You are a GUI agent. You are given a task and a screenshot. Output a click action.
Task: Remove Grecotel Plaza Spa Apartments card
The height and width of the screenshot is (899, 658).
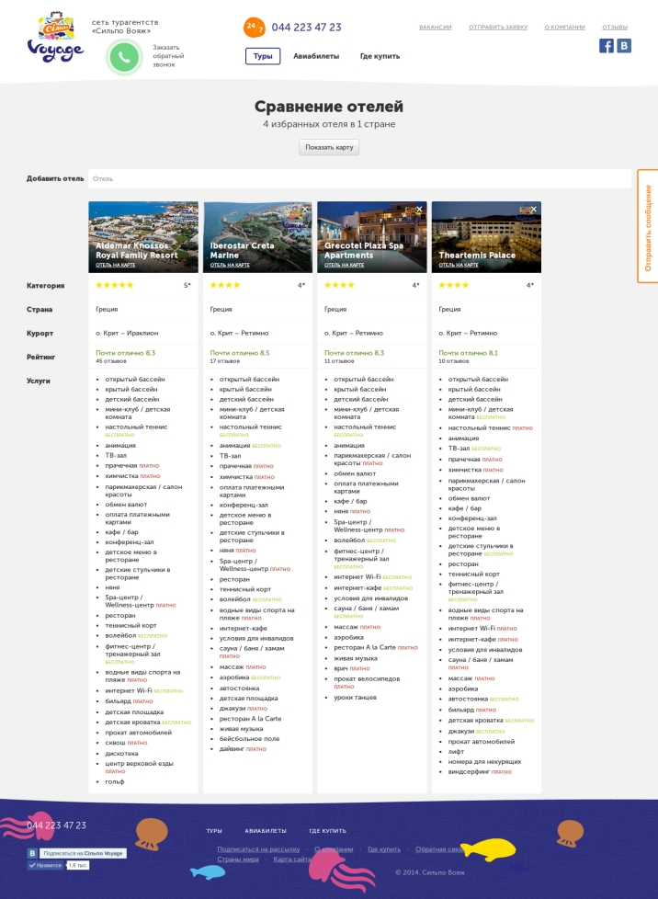[419, 210]
